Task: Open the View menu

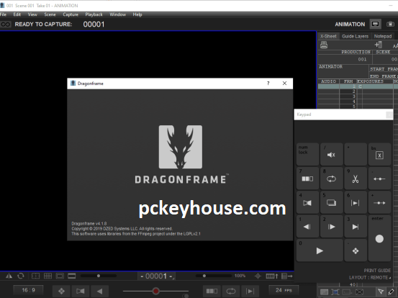Action: click(x=32, y=14)
